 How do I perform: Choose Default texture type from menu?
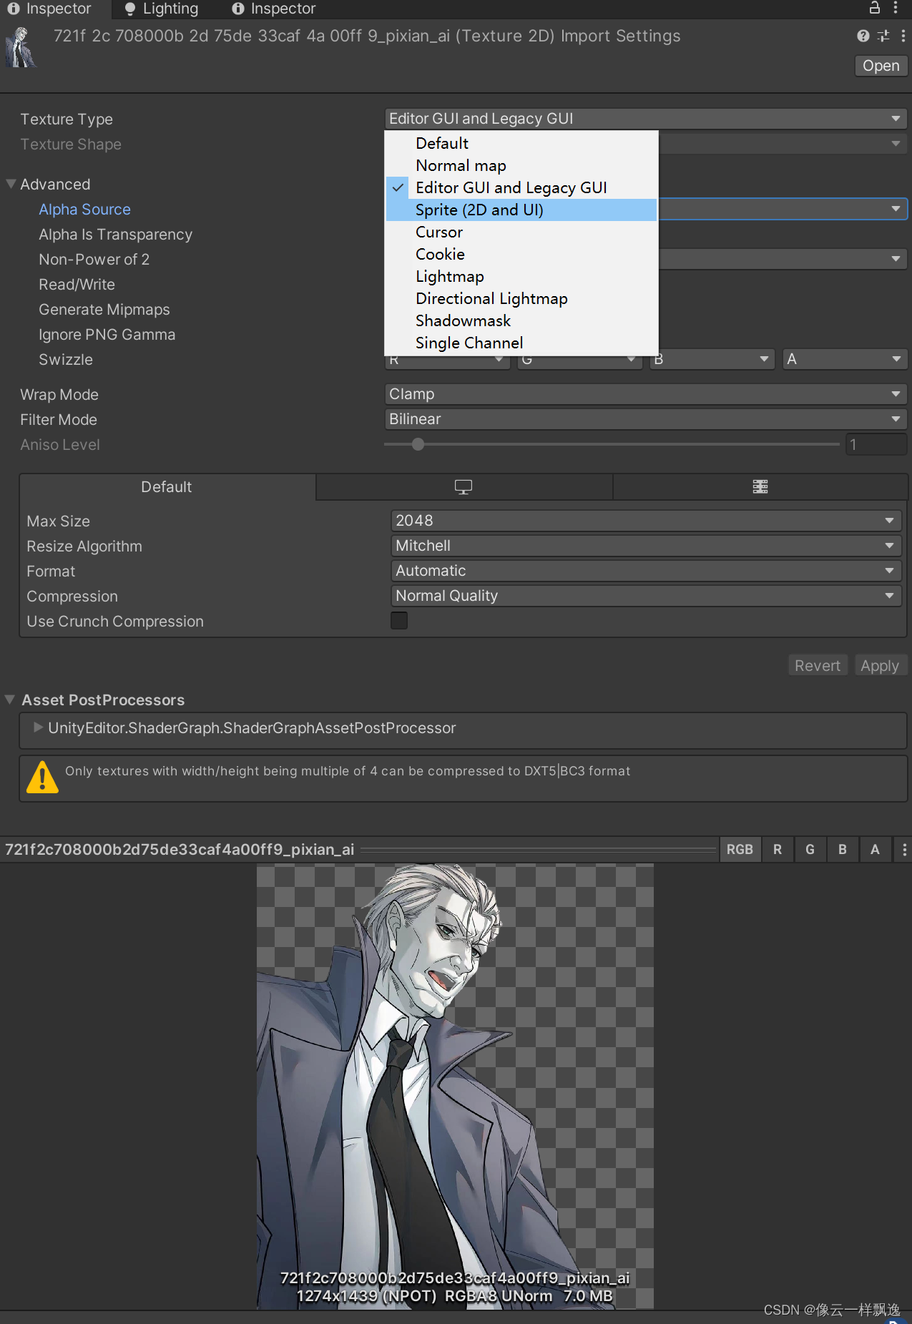point(521,143)
